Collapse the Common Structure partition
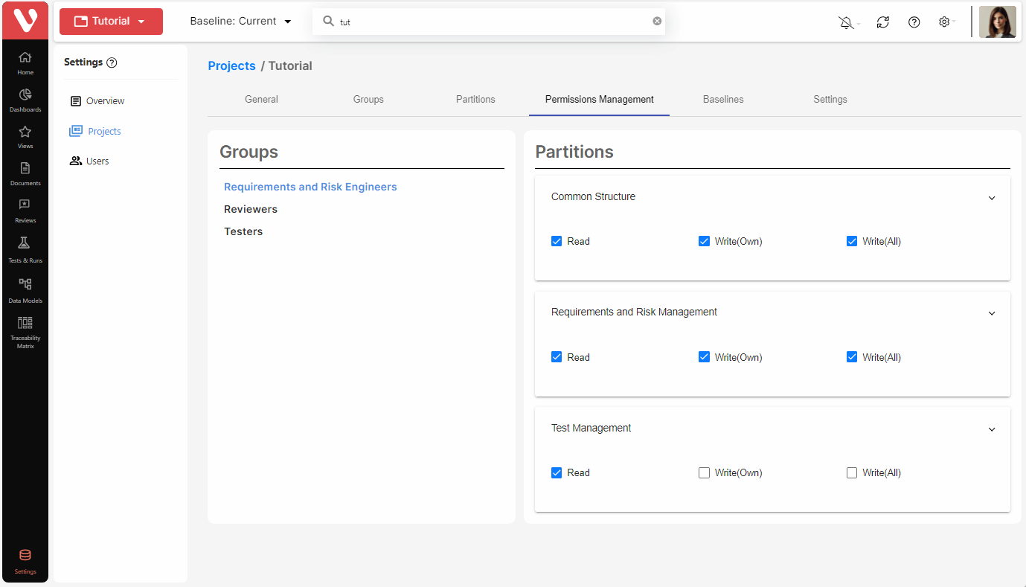The height and width of the screenshot is (587, 1026). pyautogui.click(x=991, y=198)
